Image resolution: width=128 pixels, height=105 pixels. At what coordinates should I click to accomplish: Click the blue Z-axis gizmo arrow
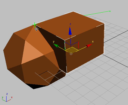(x=70, y=31)
